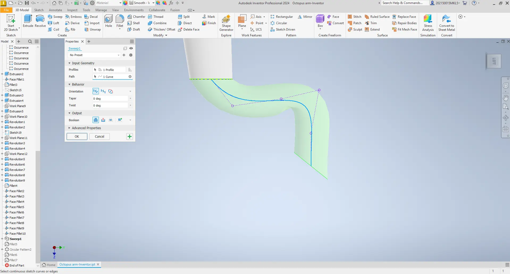The image size is (510, 274).
Task: Open the Hole tool
Action: (108, 21)
